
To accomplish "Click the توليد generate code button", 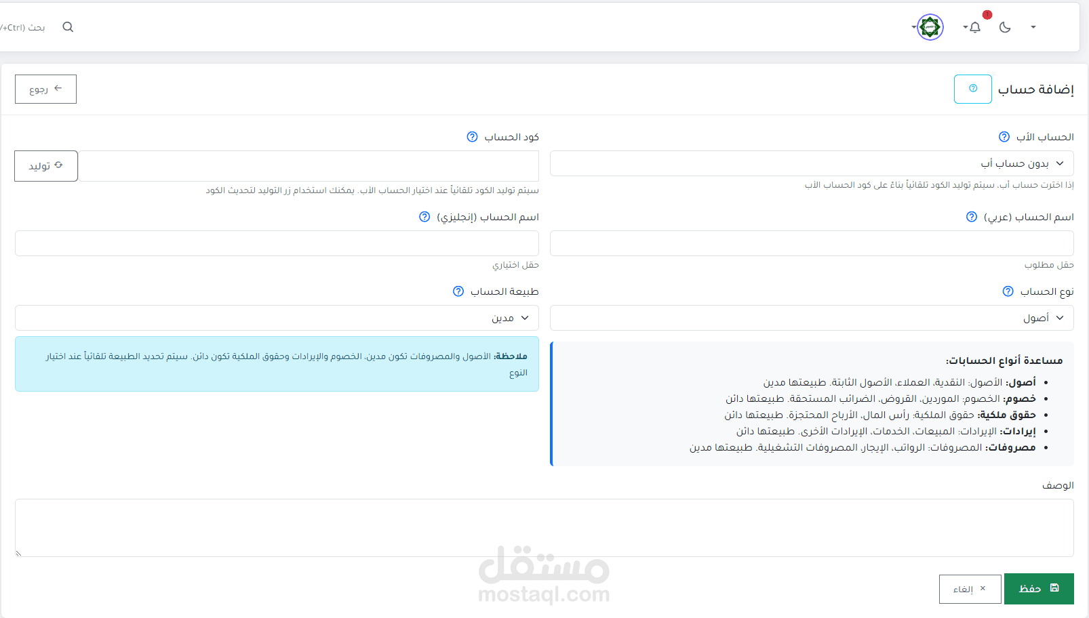I will pos(46,166).
